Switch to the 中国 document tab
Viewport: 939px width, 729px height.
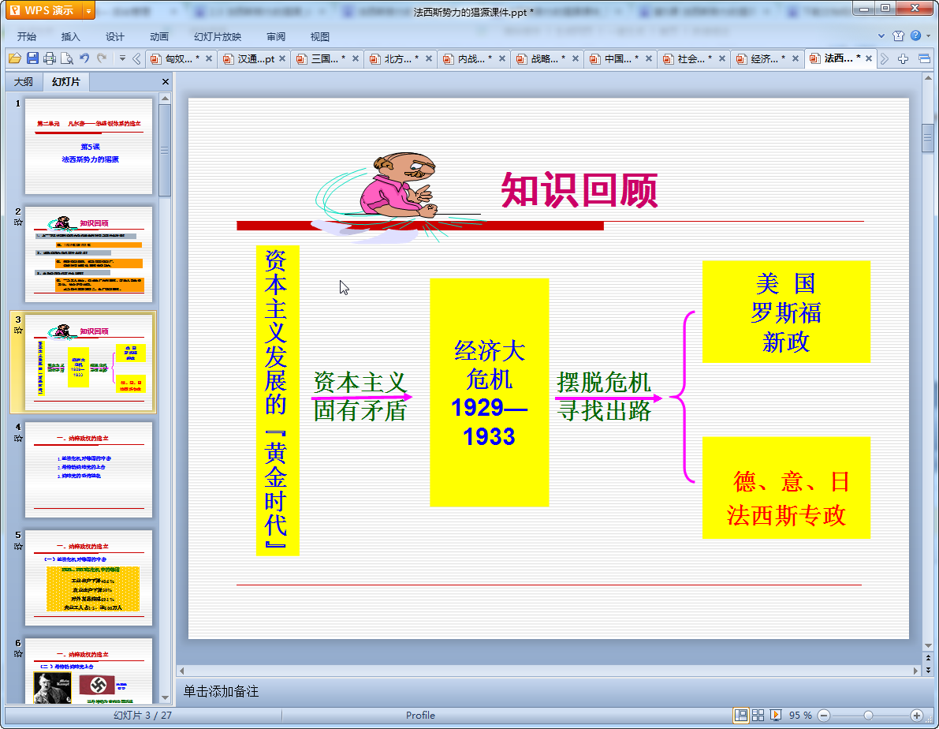pyautogui.click(x=620, y=58)
